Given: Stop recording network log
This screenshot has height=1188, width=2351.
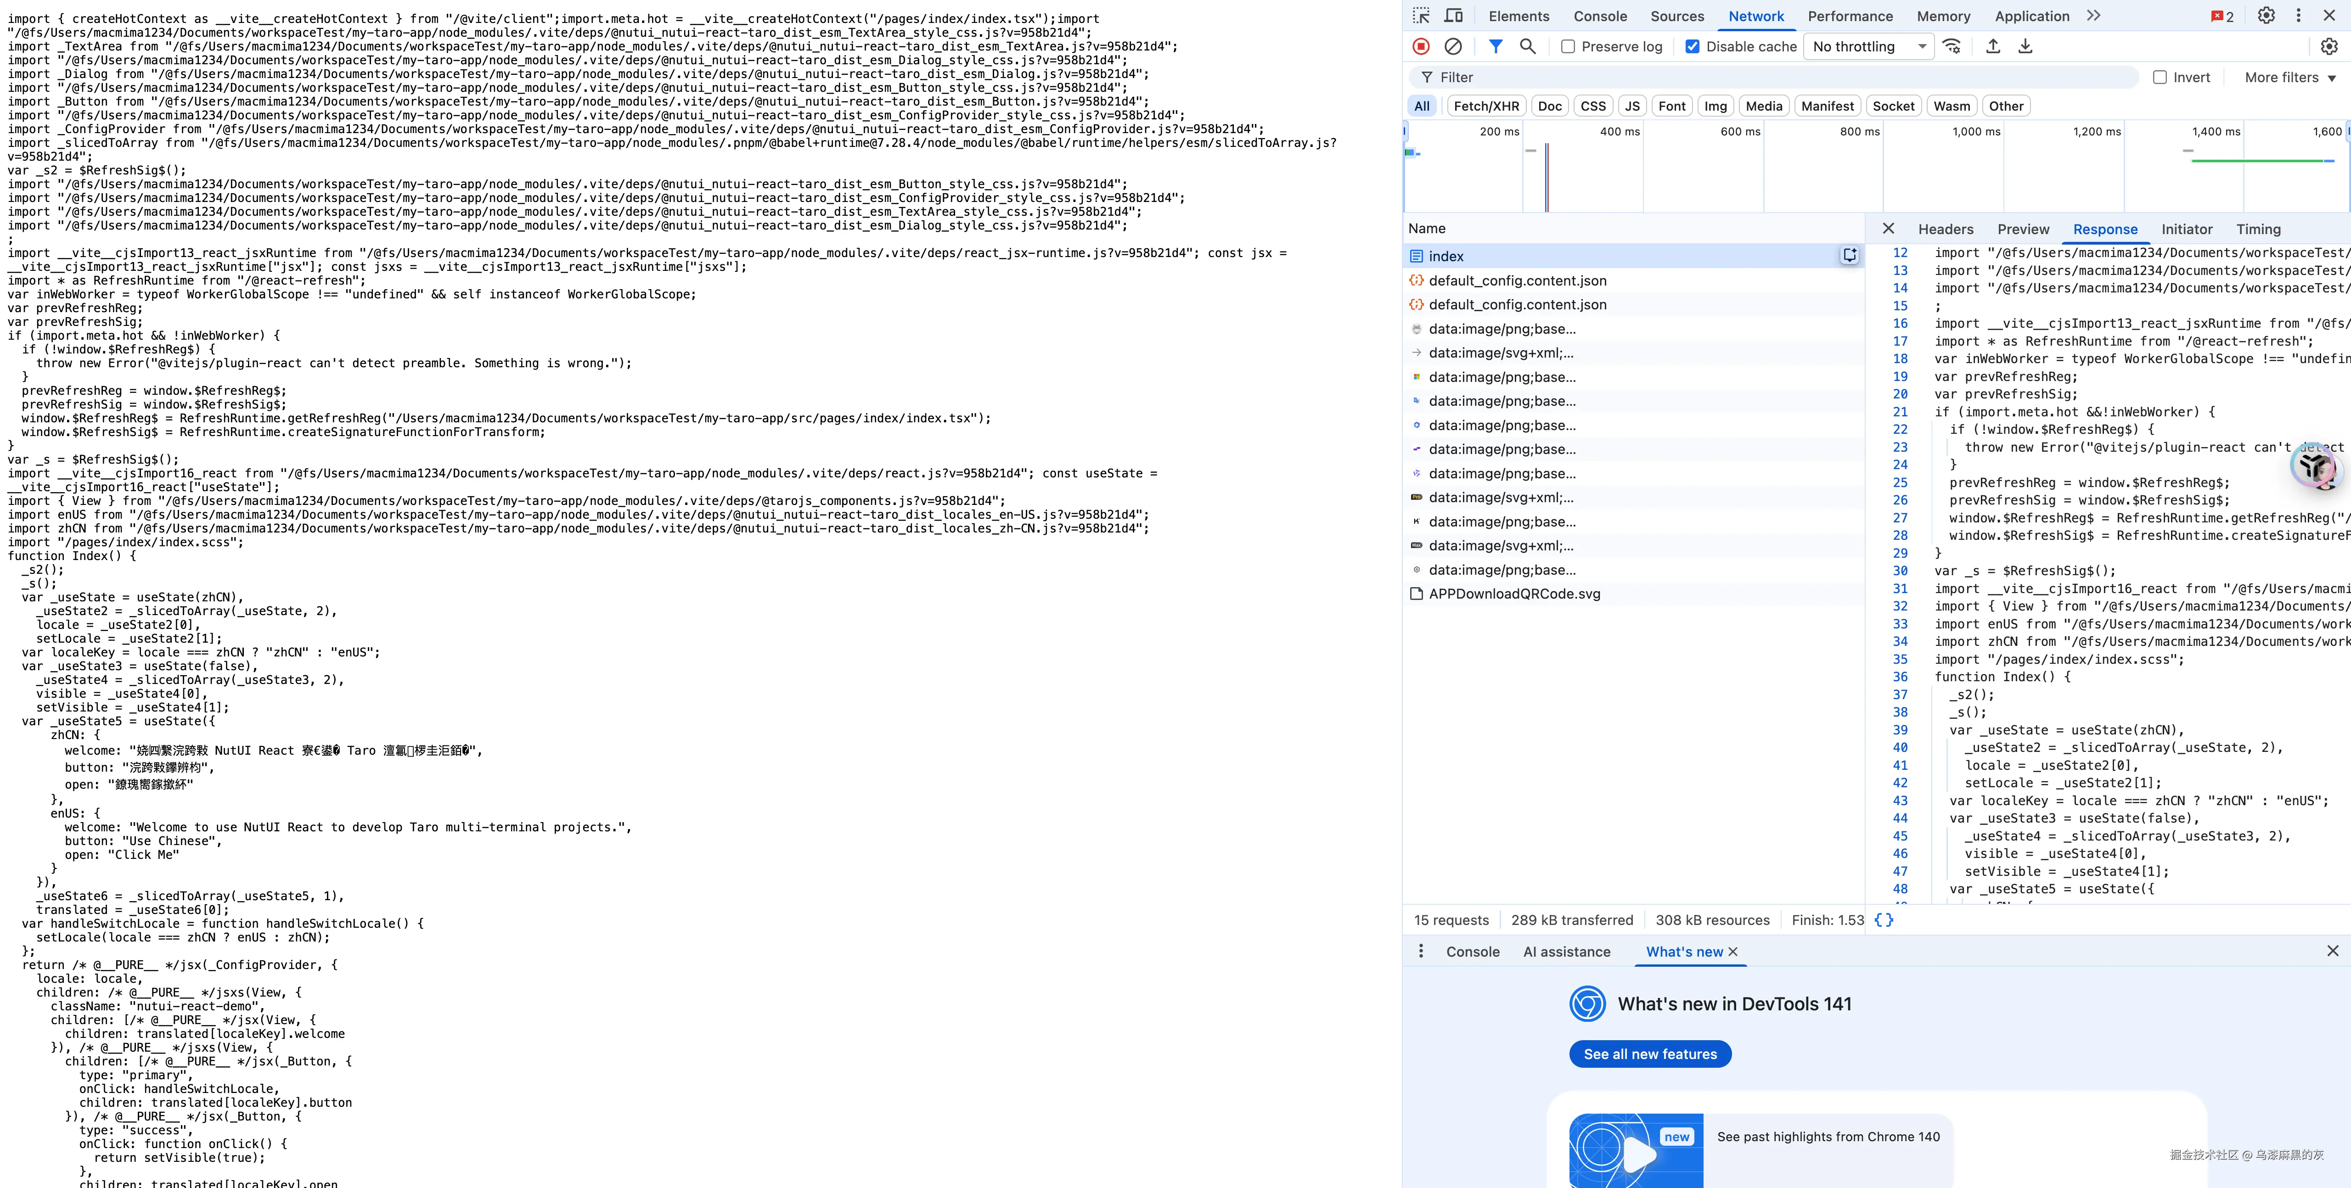Looking at the screenshot, I should pyautogui.click(x=1421, y=46).
